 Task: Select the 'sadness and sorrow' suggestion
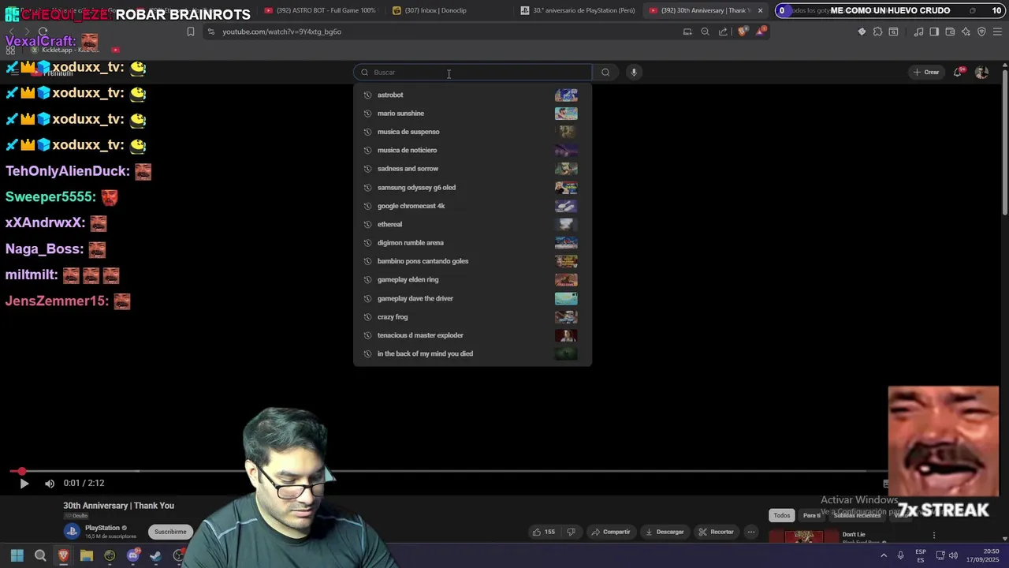[x=472, y=169]
